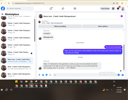Click Mark as pending
Screen dimensions: 128x100
pos(60,26)
